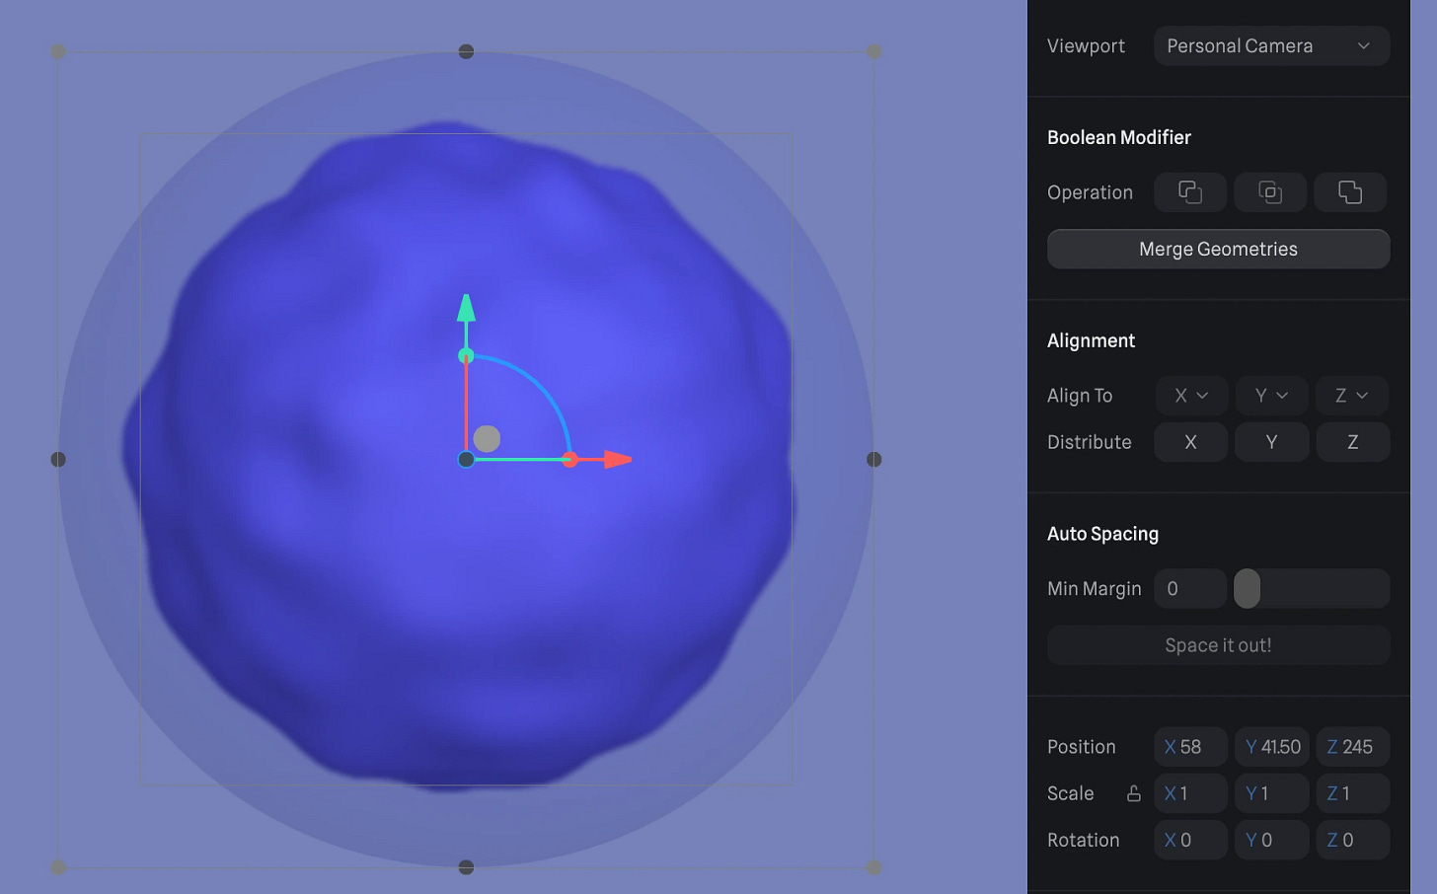Viewport: 1437px width, 894px height.
Task: Click the Min Margin value field
Action: (x=1190, y=589)
